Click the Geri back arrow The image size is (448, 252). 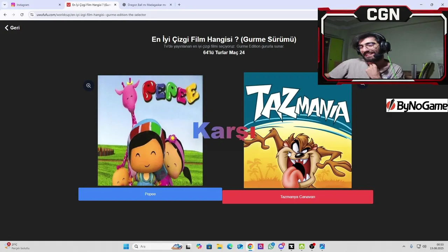(x=12, y=28)
